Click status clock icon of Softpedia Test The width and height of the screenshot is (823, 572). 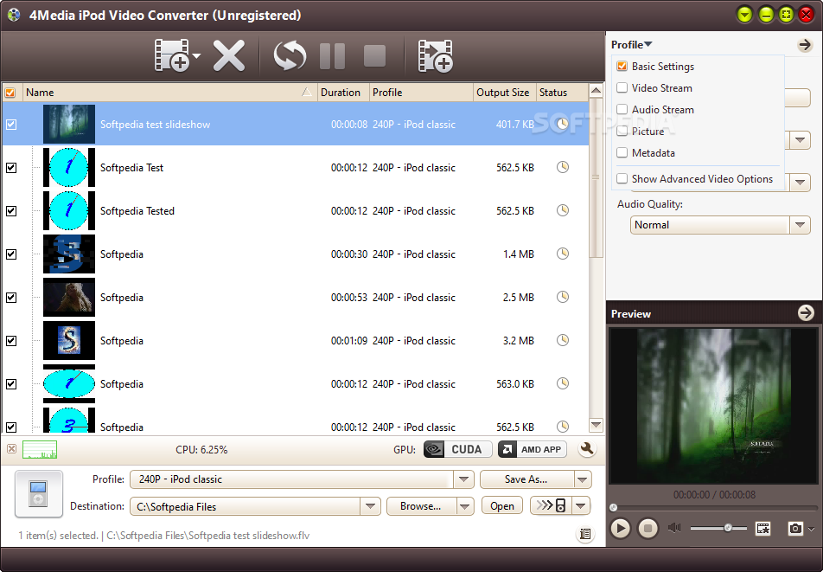point(563,167)
